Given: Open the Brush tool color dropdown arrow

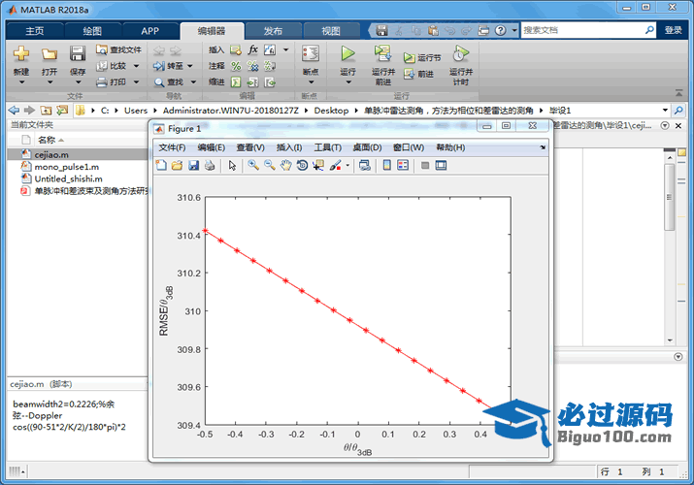Looking at the screenshot, I should coord(347,166).
